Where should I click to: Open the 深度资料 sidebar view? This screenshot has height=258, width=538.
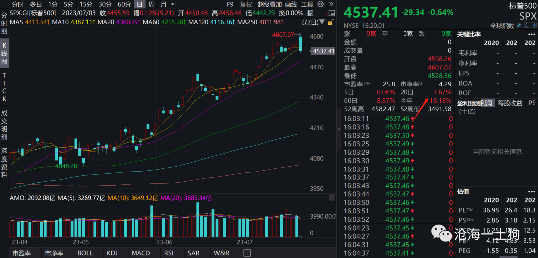pos(5,163)
